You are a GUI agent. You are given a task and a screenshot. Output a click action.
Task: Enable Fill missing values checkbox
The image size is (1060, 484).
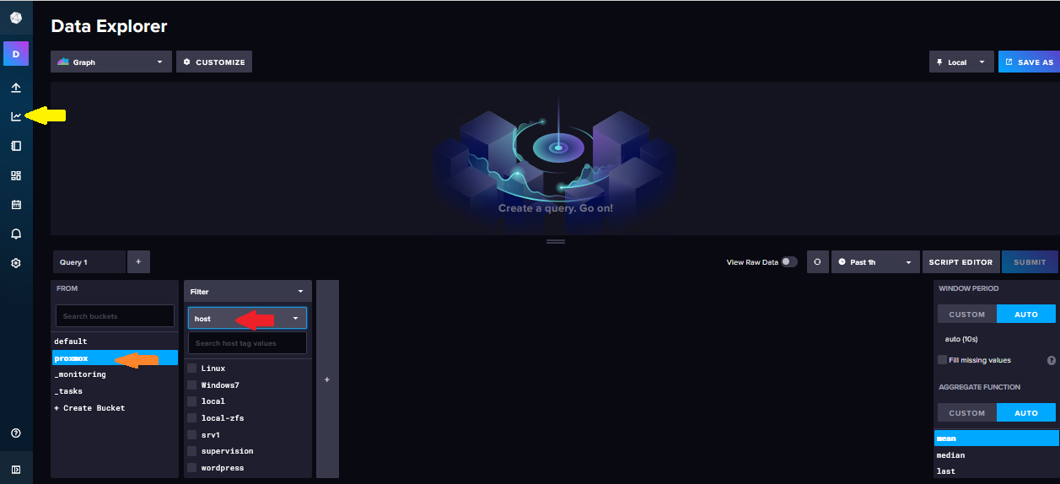942,360
